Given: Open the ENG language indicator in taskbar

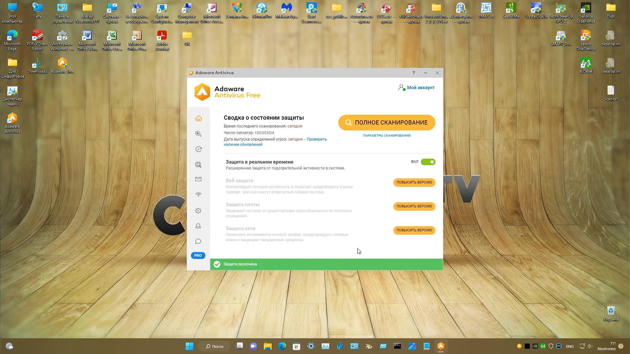Looking at the screenshot, I should tap(570, 346).
